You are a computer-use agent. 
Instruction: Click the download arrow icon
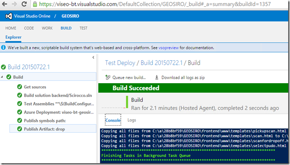click(157, 77)
